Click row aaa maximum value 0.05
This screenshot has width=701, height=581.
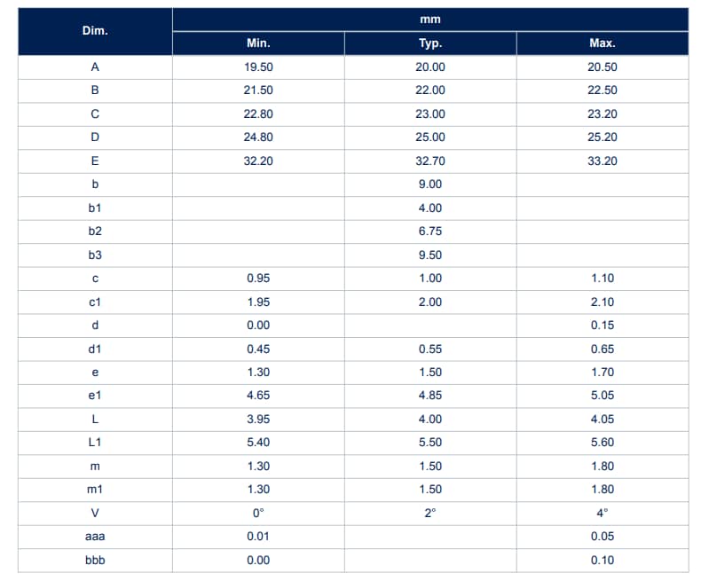click(x=603, y=537)
